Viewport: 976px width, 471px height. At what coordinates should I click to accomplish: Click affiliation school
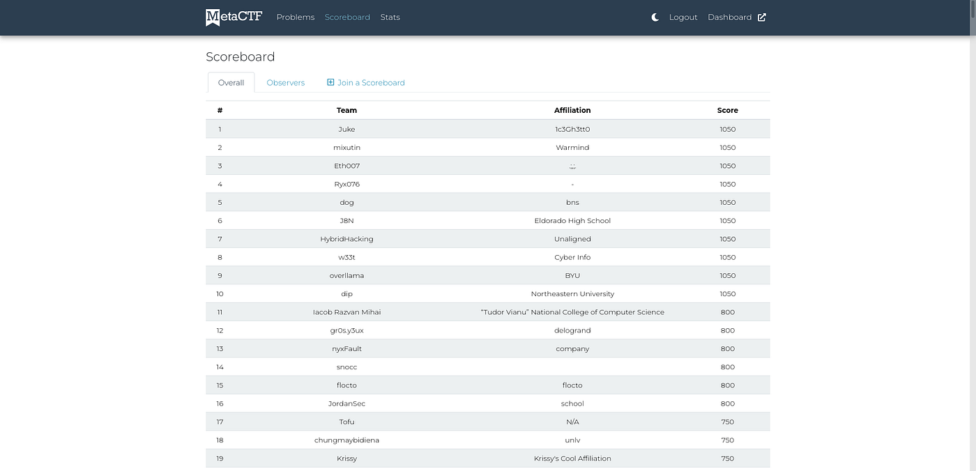click(572, 403)
